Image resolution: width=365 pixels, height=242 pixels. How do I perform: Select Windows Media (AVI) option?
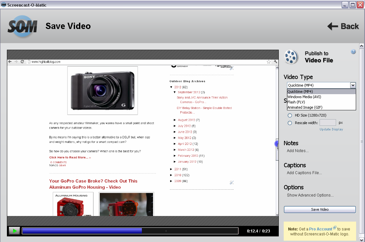[321, 97]
